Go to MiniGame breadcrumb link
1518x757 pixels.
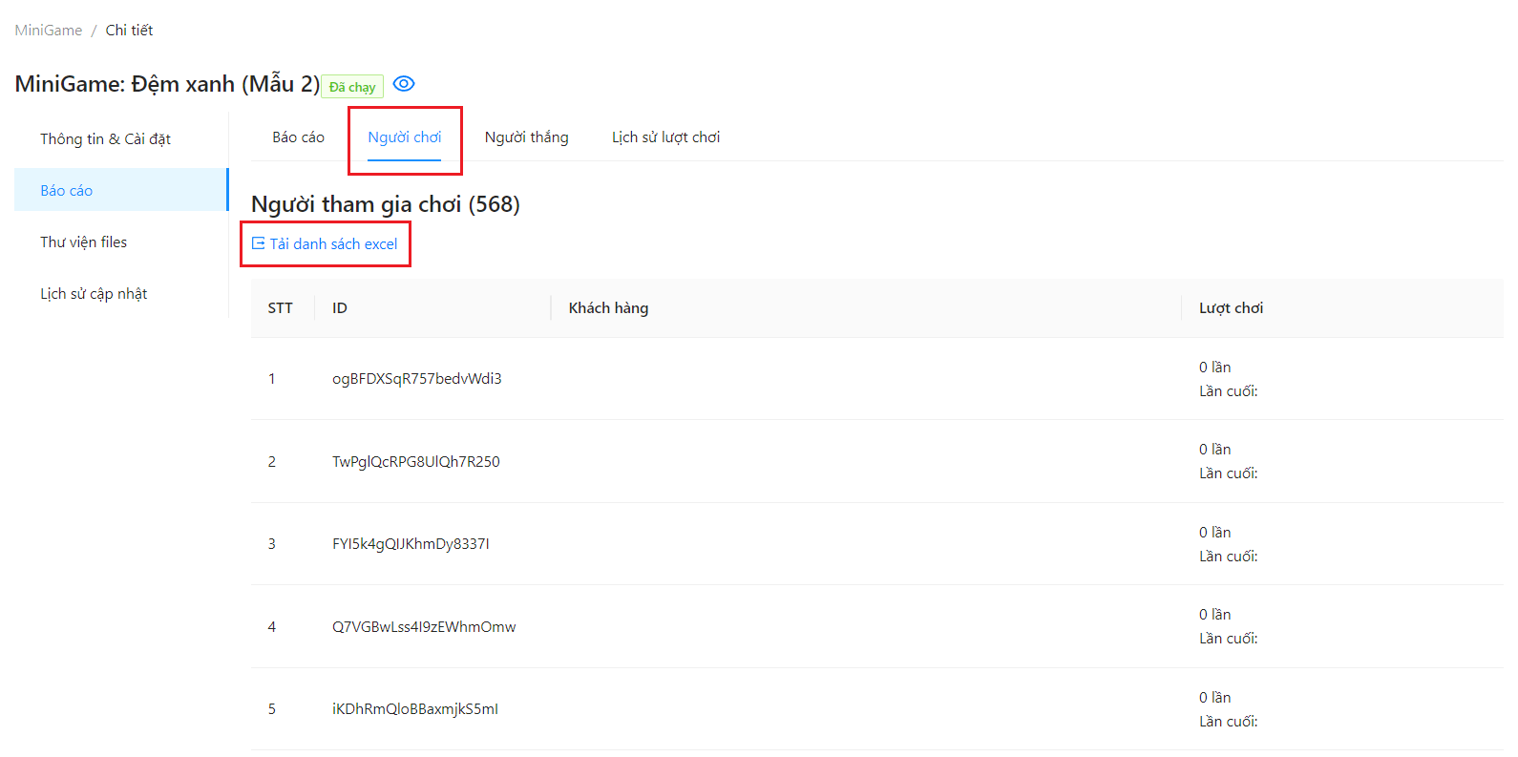click(49, 31)
